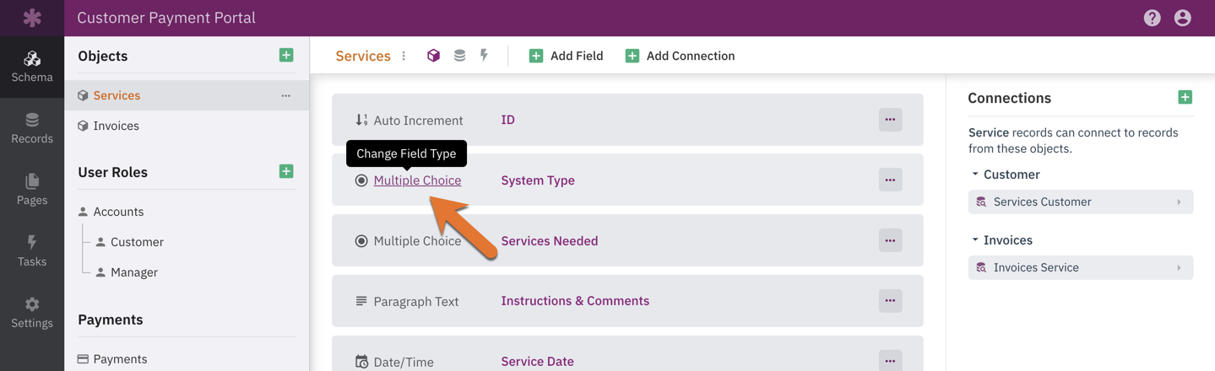Open the Services Customer connection
1215x371 pixels.
click(1080, 202)
